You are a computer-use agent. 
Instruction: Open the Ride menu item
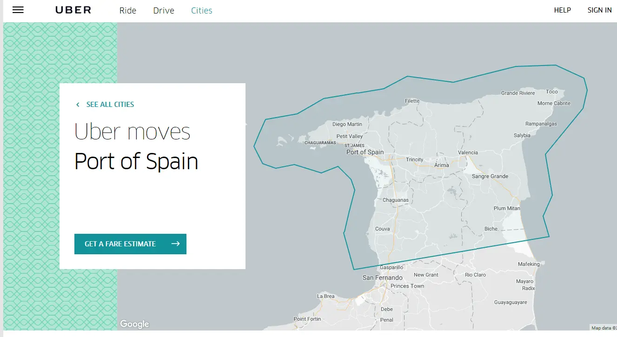pyautogui.click(x=128, y=10)
